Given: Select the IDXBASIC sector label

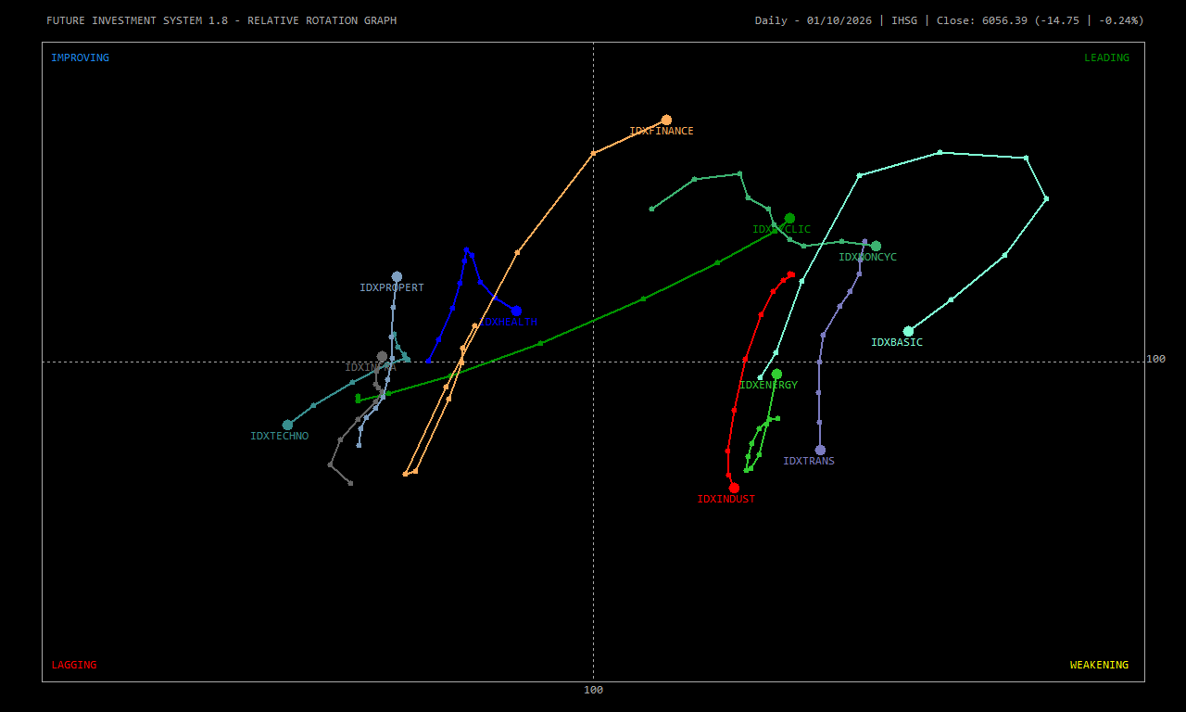Looking at the screenshot, I should tap(897, 343).
